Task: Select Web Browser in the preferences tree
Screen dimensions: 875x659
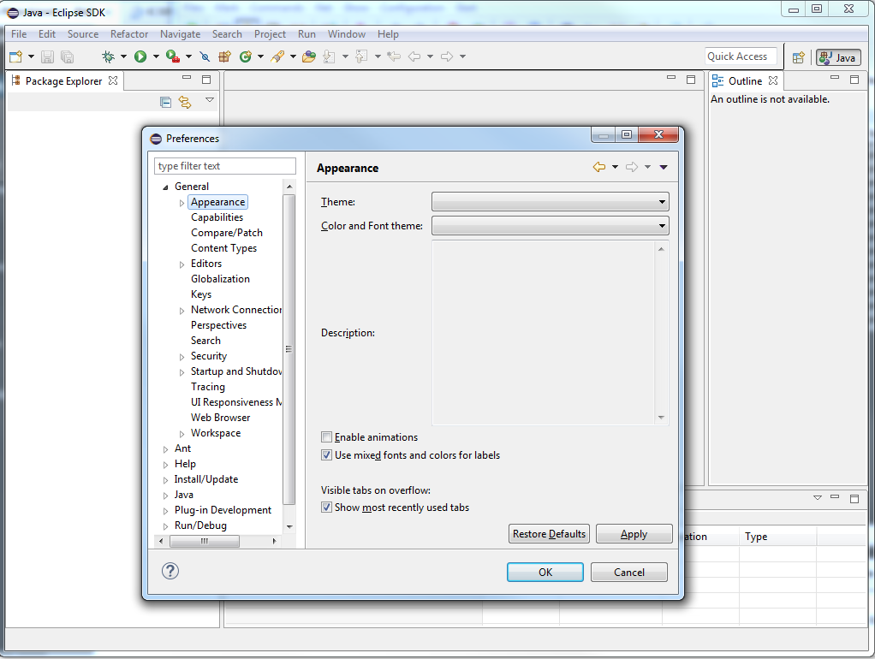Action: click(220, 418)
